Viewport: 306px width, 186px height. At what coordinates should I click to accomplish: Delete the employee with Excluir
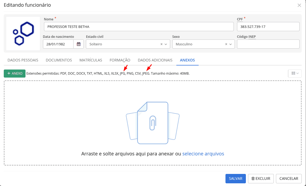click(x=261, y=178)
